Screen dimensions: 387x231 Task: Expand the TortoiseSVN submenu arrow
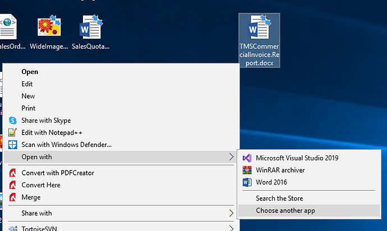[232, 228]
